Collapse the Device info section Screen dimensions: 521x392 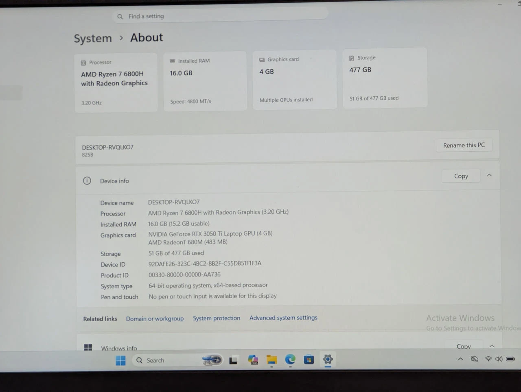click(x=489, y=175)
